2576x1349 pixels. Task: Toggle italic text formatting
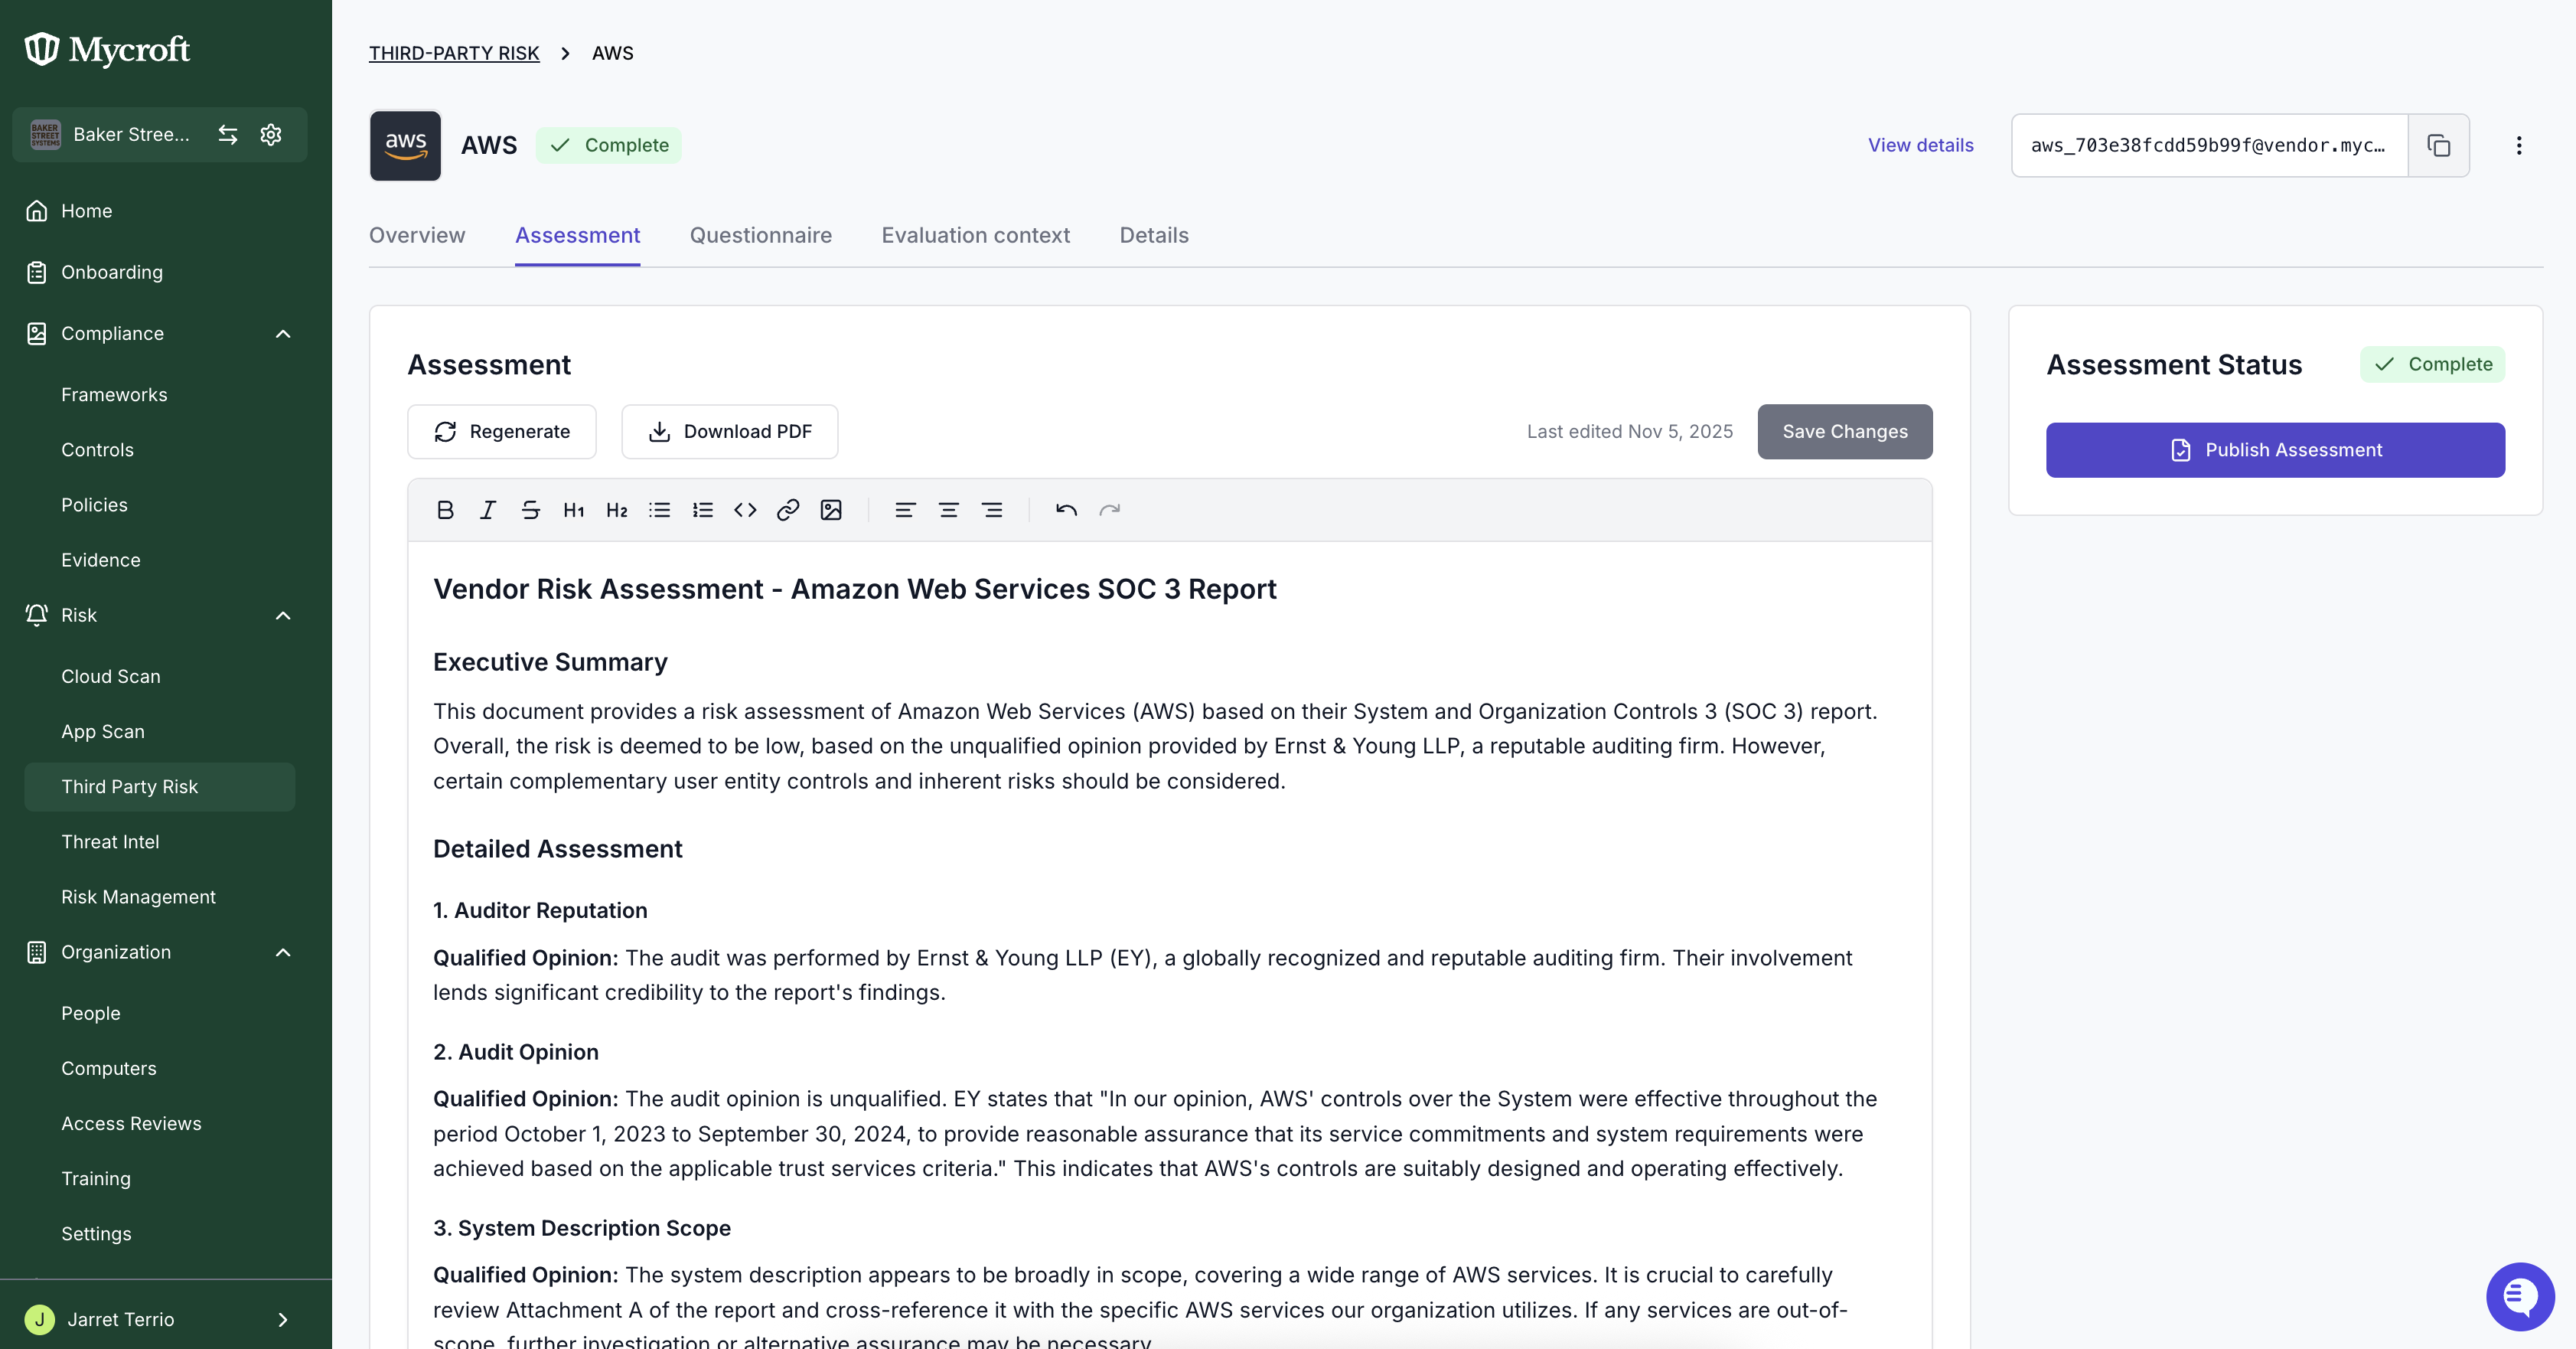(488, 511)
